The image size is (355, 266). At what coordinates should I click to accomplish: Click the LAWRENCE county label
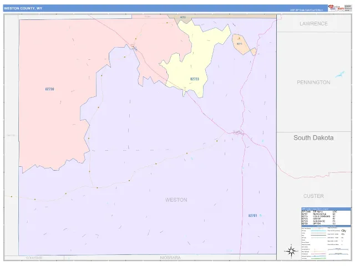[313, 23]
